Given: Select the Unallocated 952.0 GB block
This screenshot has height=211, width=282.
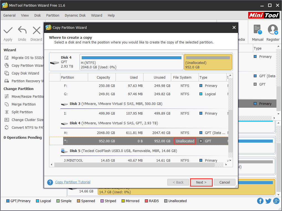Looking at the screenshot, I should click(208, 62).
